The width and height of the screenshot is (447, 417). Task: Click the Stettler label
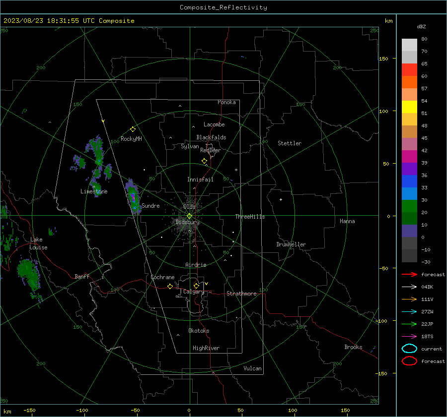point(290,143)
